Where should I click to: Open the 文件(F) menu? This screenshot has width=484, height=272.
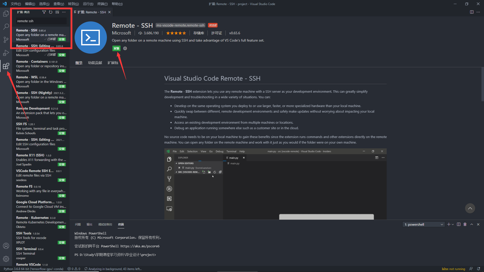pyautogui.click(x=16, y=4)
